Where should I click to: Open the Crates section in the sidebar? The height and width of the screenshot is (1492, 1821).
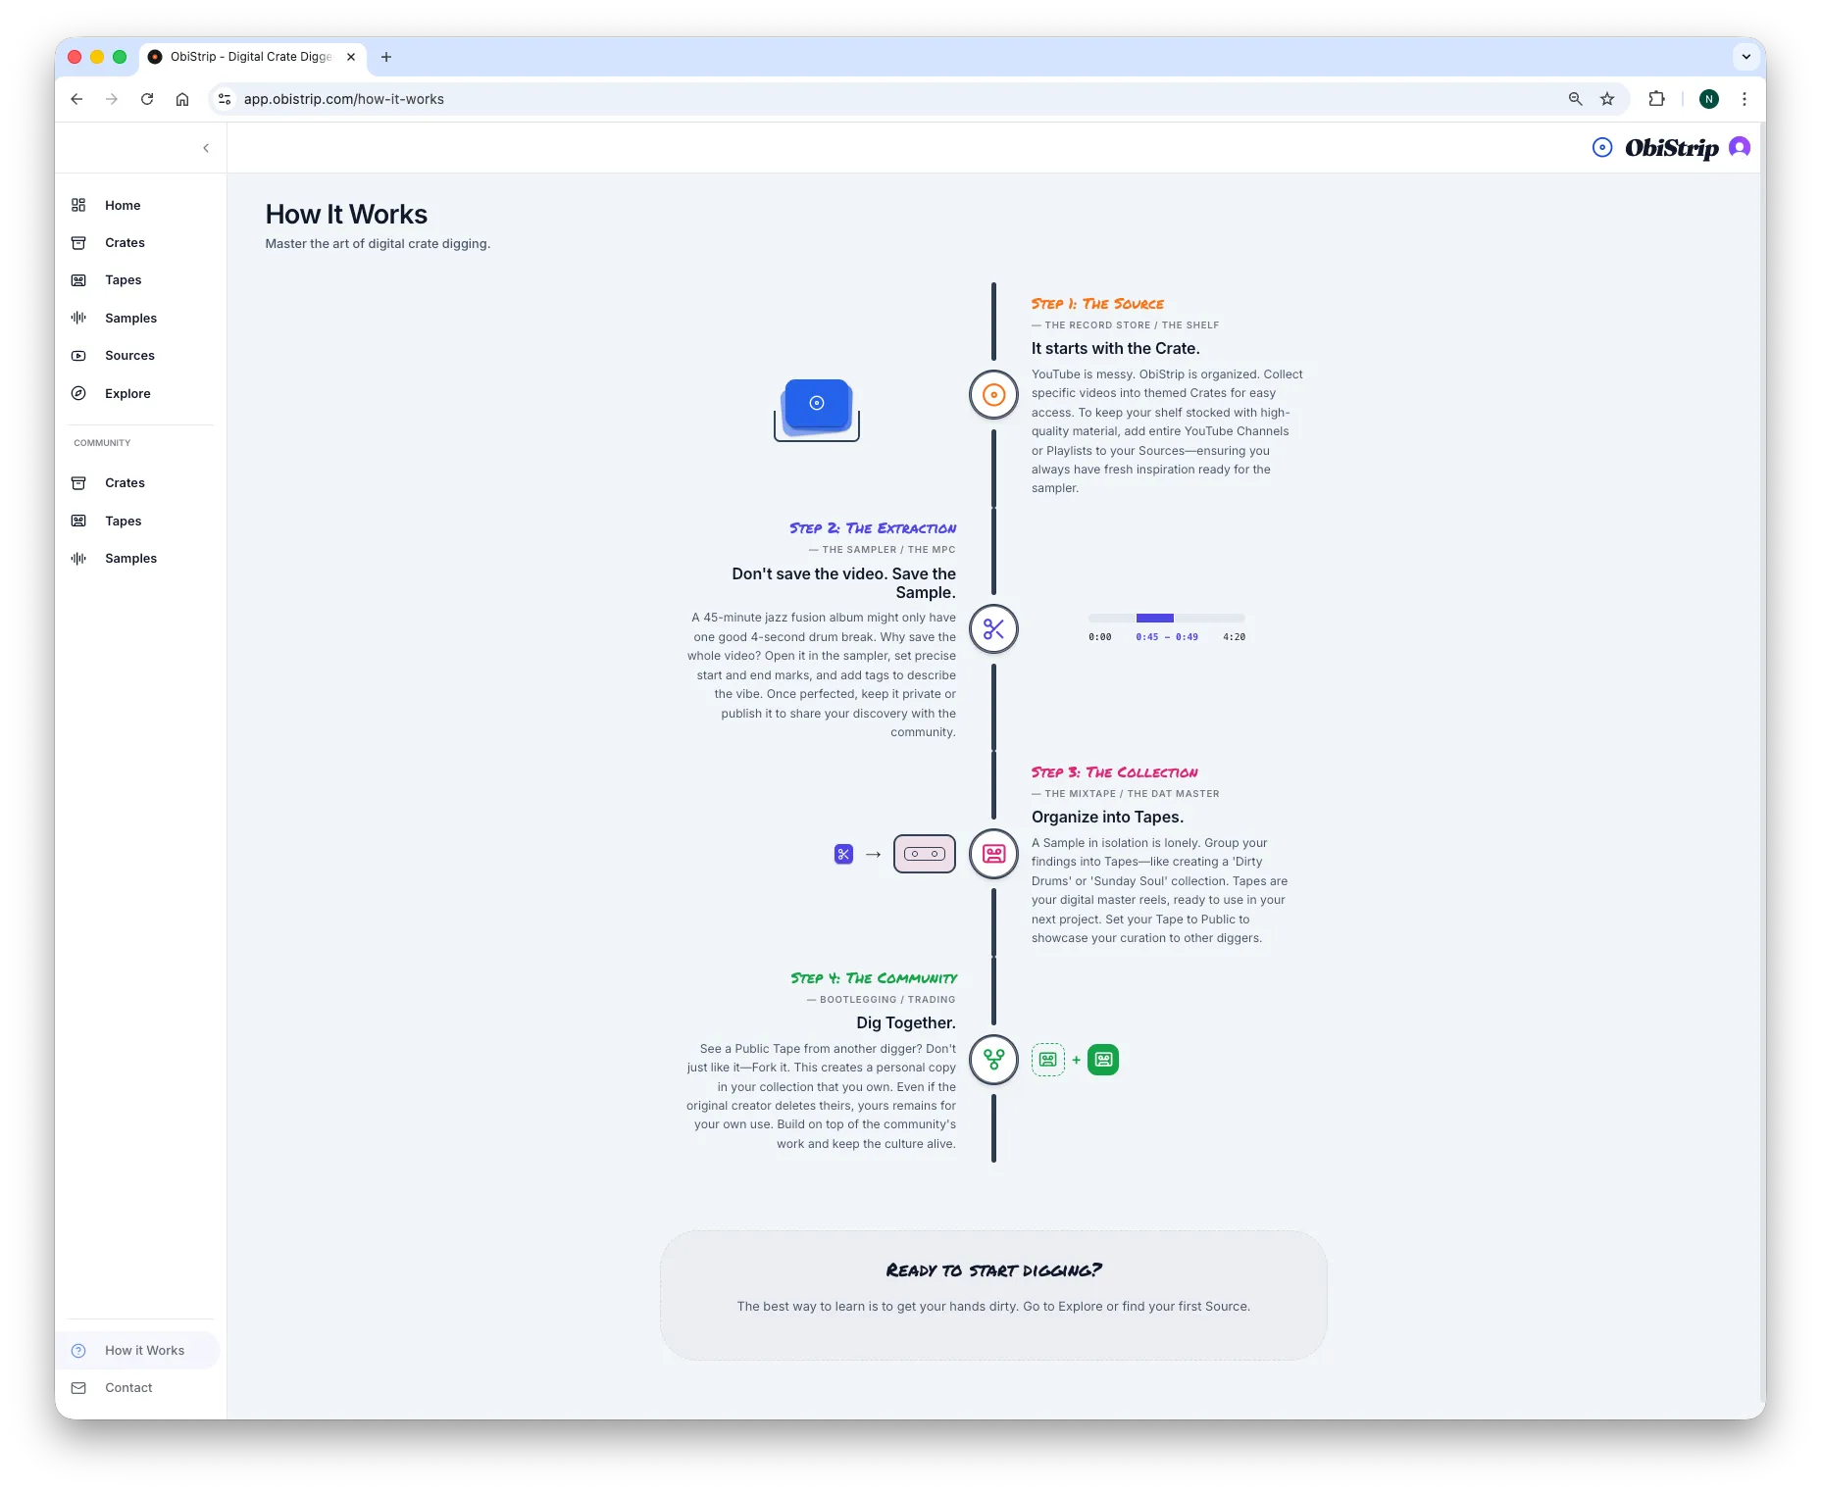pyautogui.click(x=125, y=242)
